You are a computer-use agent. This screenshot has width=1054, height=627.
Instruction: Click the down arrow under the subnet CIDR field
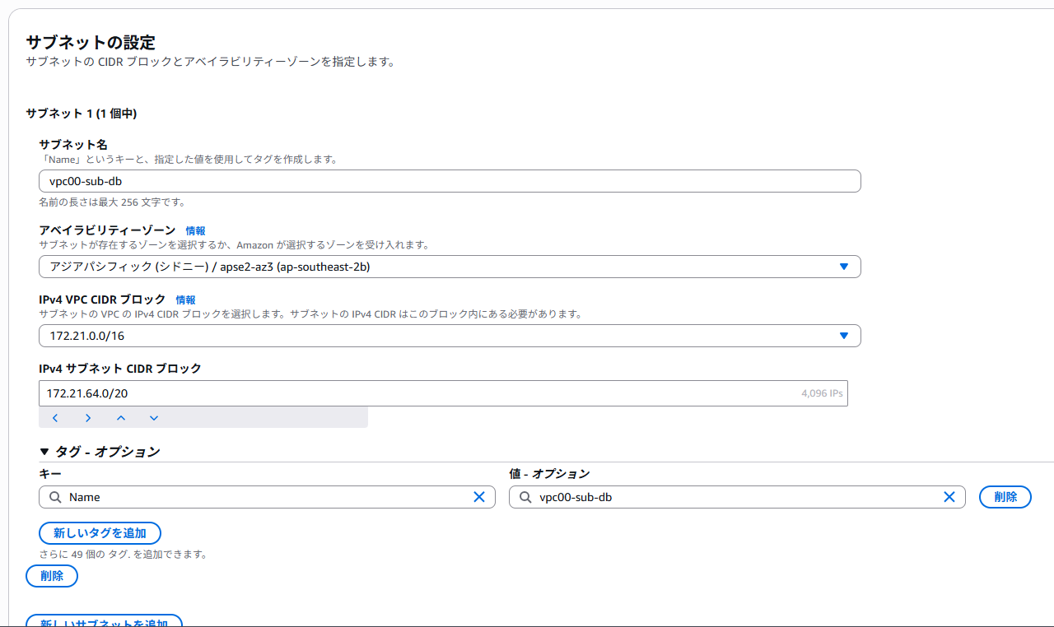coord(154,418)
